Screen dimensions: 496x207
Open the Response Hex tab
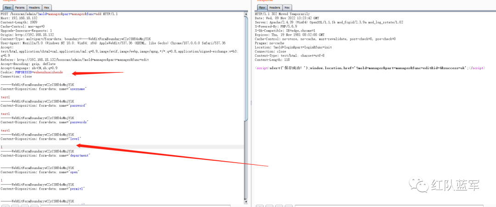pos(287,8)
